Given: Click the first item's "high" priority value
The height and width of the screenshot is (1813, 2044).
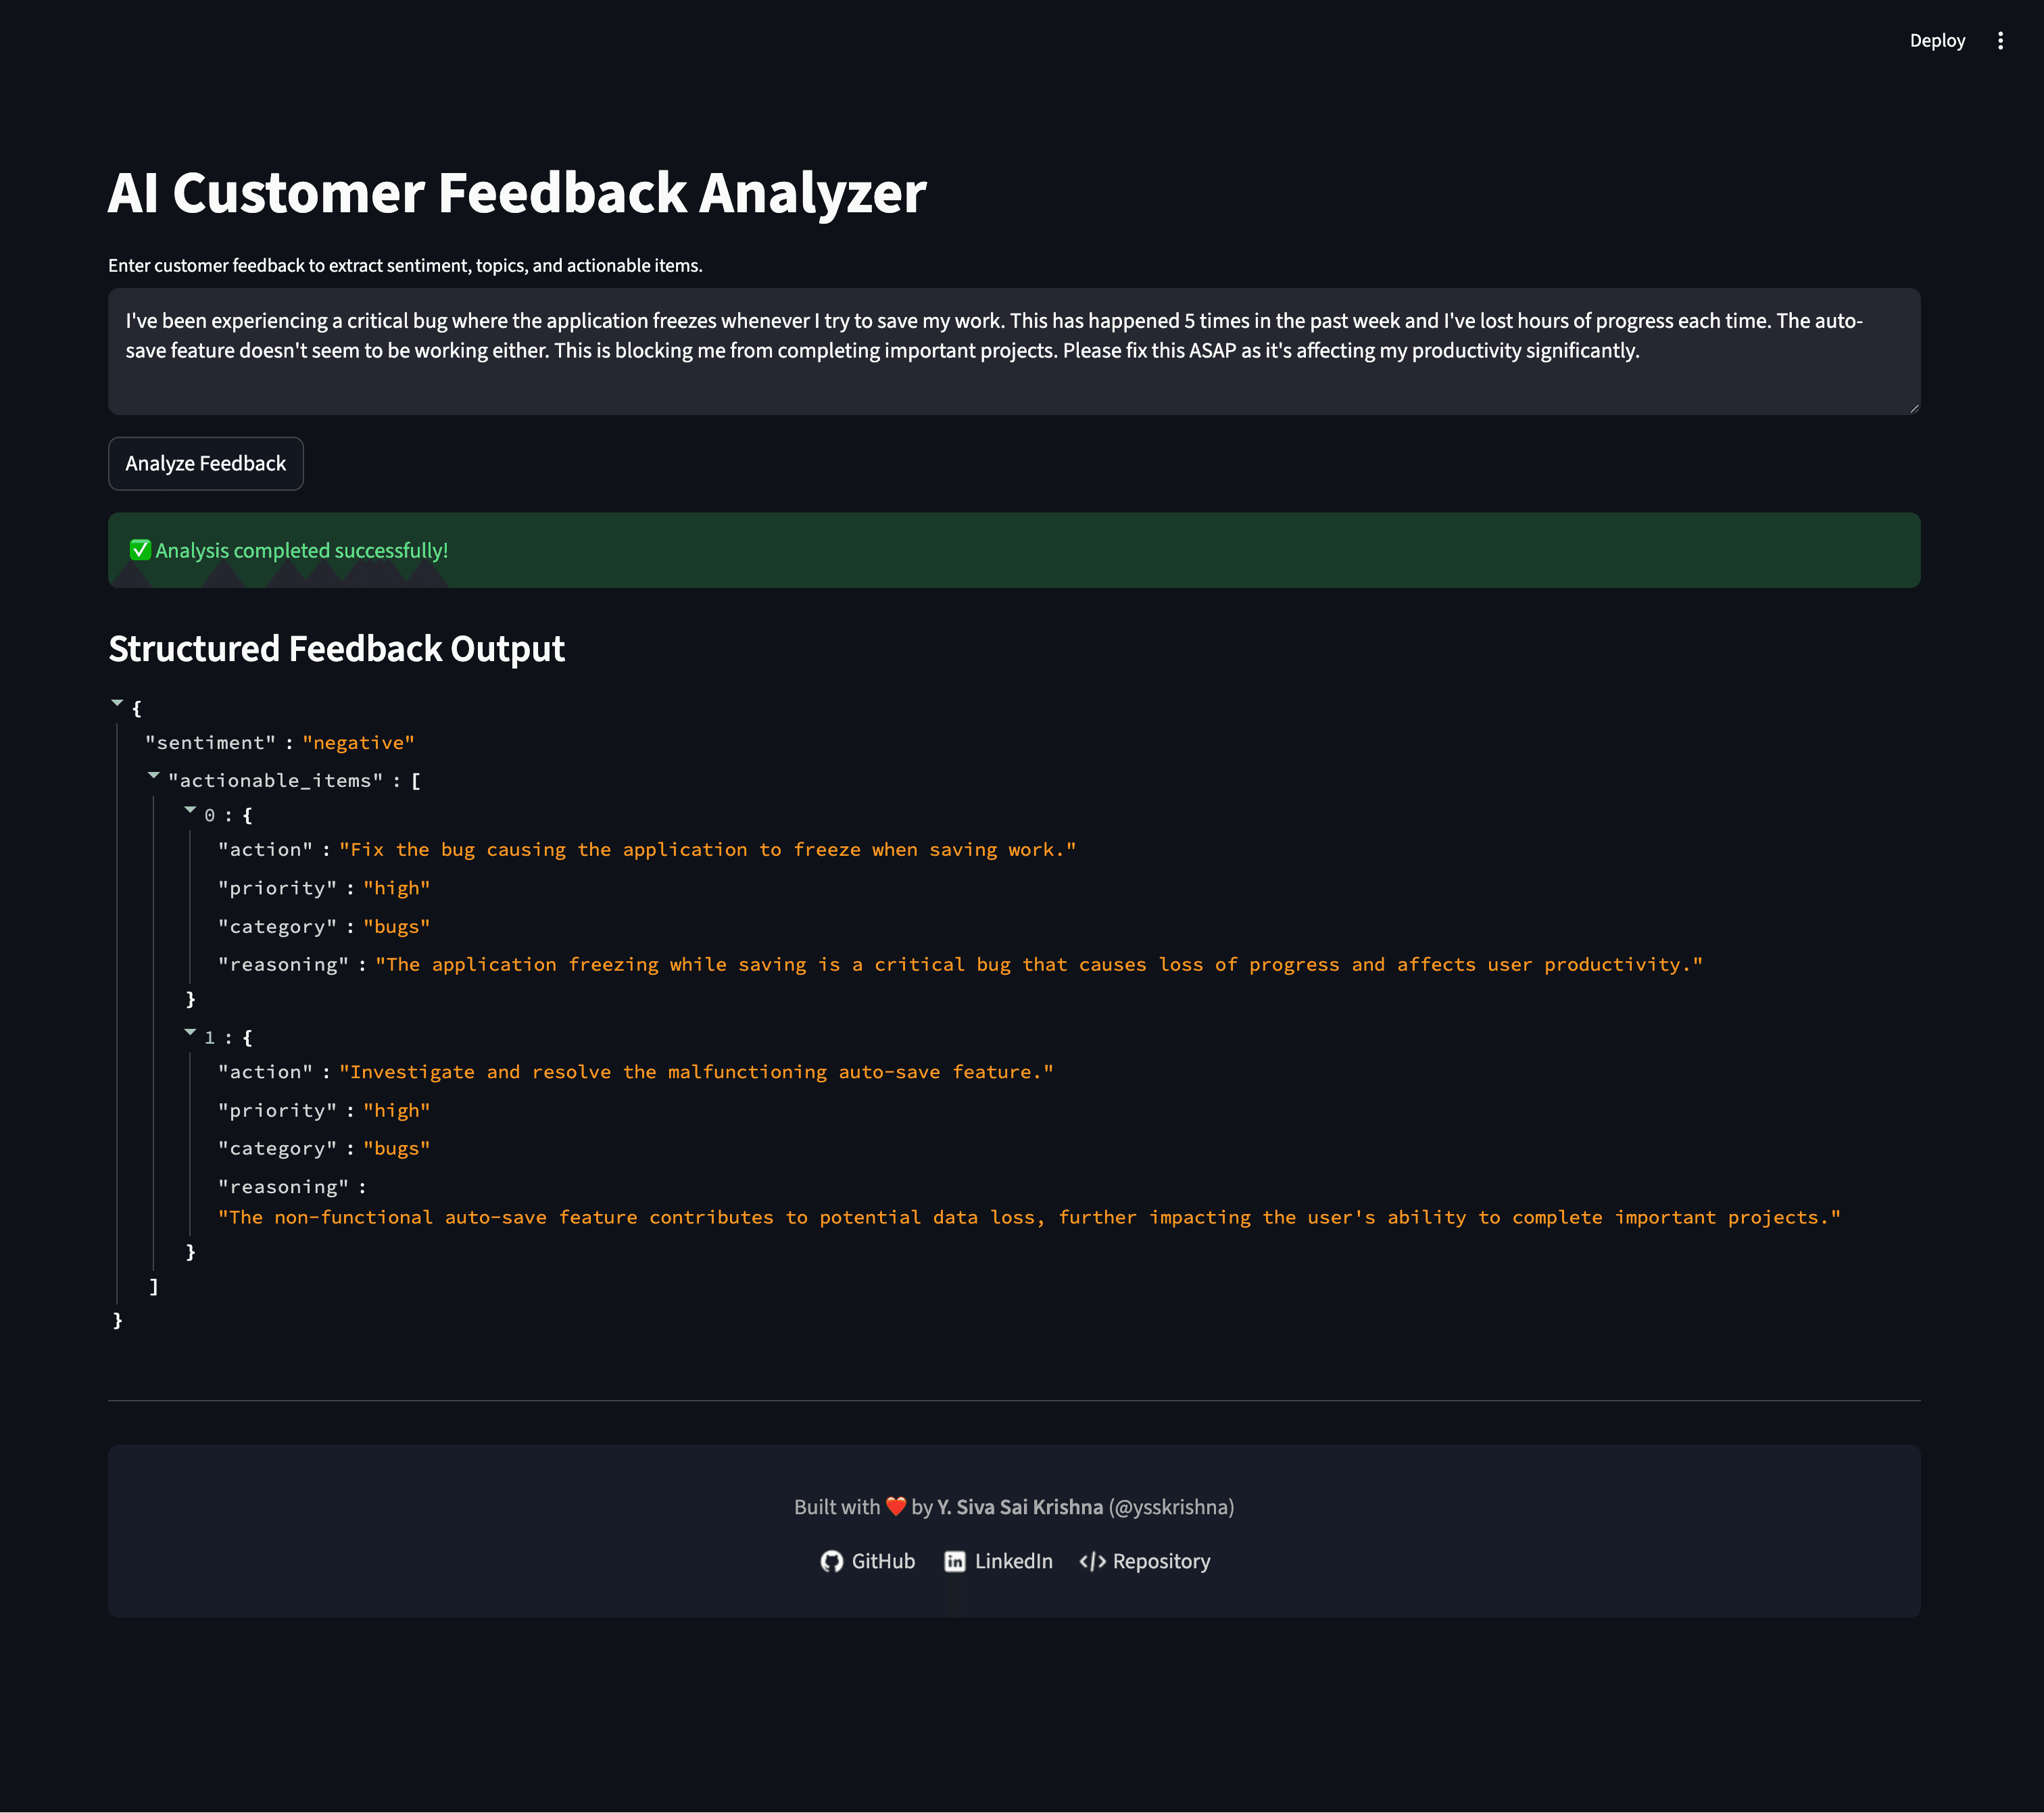Looking at the screenshot, I should coord(397,888).
